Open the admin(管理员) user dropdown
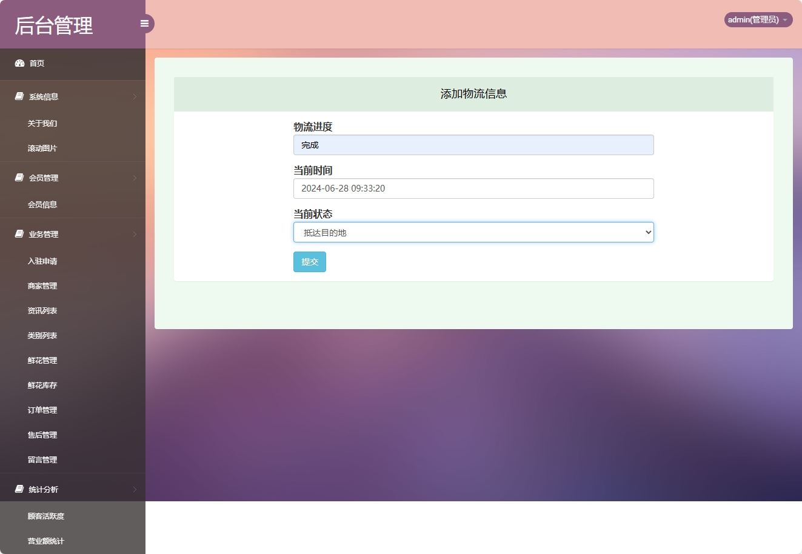 (758, 20)
